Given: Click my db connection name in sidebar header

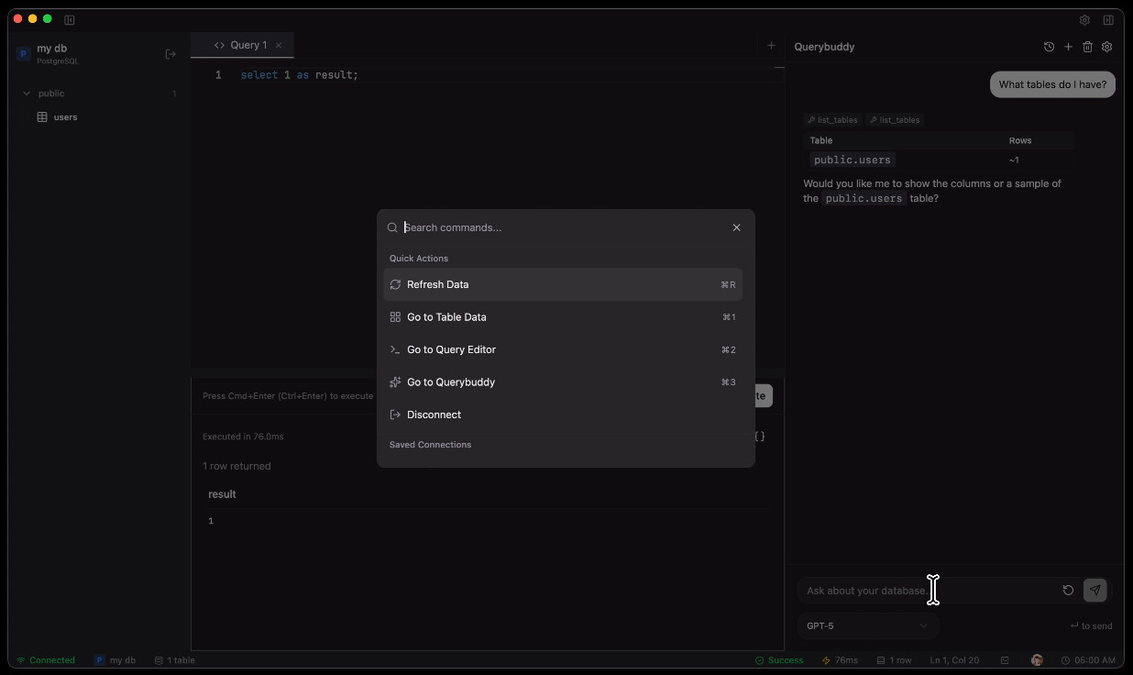Looking at the screenshot, I should (x=52, y=49).
